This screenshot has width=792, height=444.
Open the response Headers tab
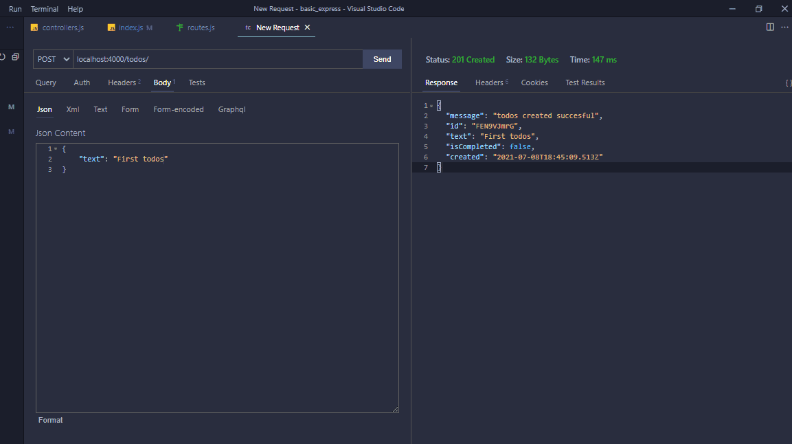point(491,83)
